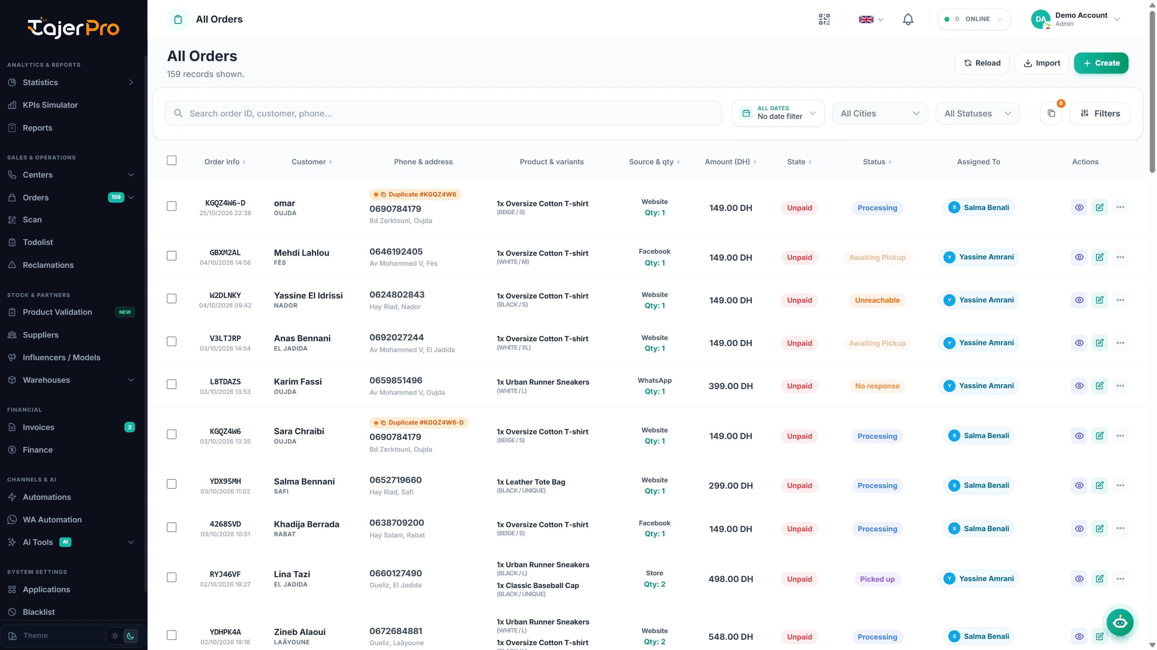
Task: View order 4268SVD details eye icon
Action: tap(1079, 528)
